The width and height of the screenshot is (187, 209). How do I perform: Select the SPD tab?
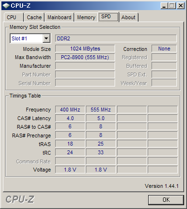pyautogui.click(x=108, y=17)
